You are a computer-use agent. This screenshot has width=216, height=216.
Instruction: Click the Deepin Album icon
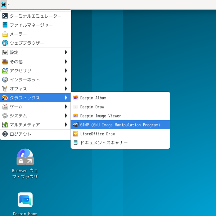pos(76,98)
